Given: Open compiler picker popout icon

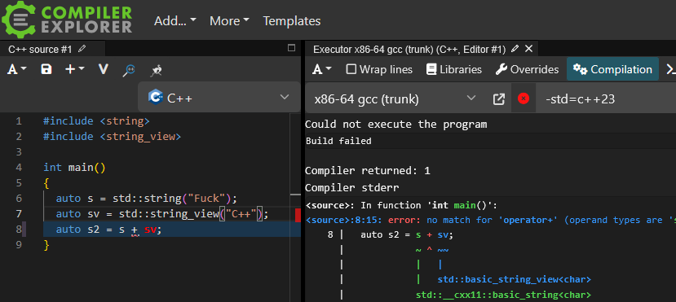Looking at the screenshot, I should pos(499,99).
